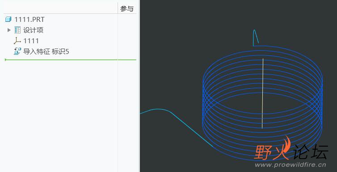This screenshot has height=172, width=337.
Task: Select the white vertical axis line
Action: 263,94
